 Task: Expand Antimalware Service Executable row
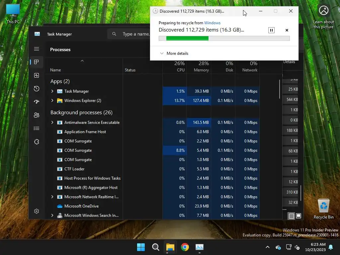pos(52,123)
